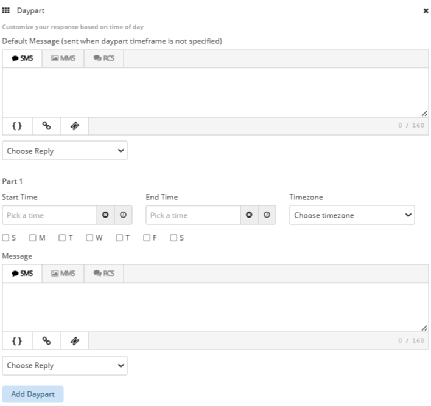Click the curly braces icon in Part 1 message
Screen dimensions: 431x406
tap(17, 341)
